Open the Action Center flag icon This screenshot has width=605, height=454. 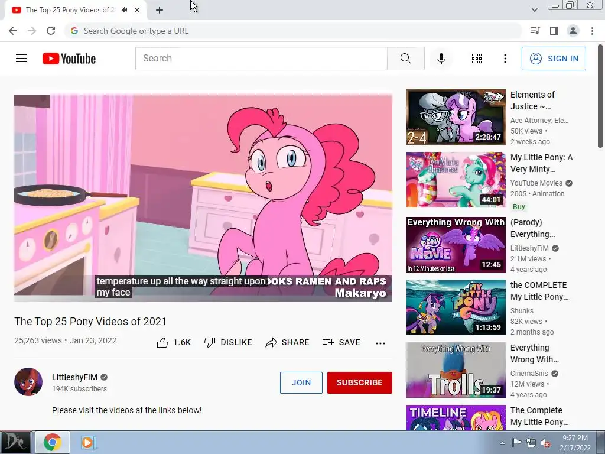pos(516,442)
